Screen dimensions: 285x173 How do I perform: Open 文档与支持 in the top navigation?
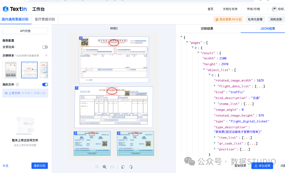tap(230, 9)
